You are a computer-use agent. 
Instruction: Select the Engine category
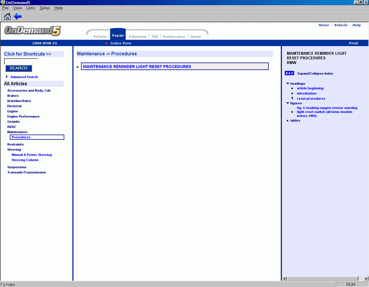(x=13, y=111)
